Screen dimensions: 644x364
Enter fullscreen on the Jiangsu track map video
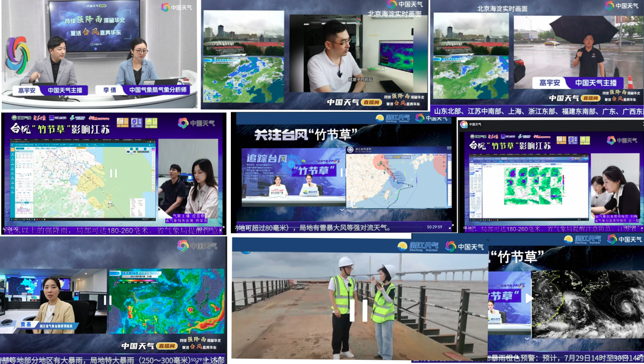(x=222, y=229)
